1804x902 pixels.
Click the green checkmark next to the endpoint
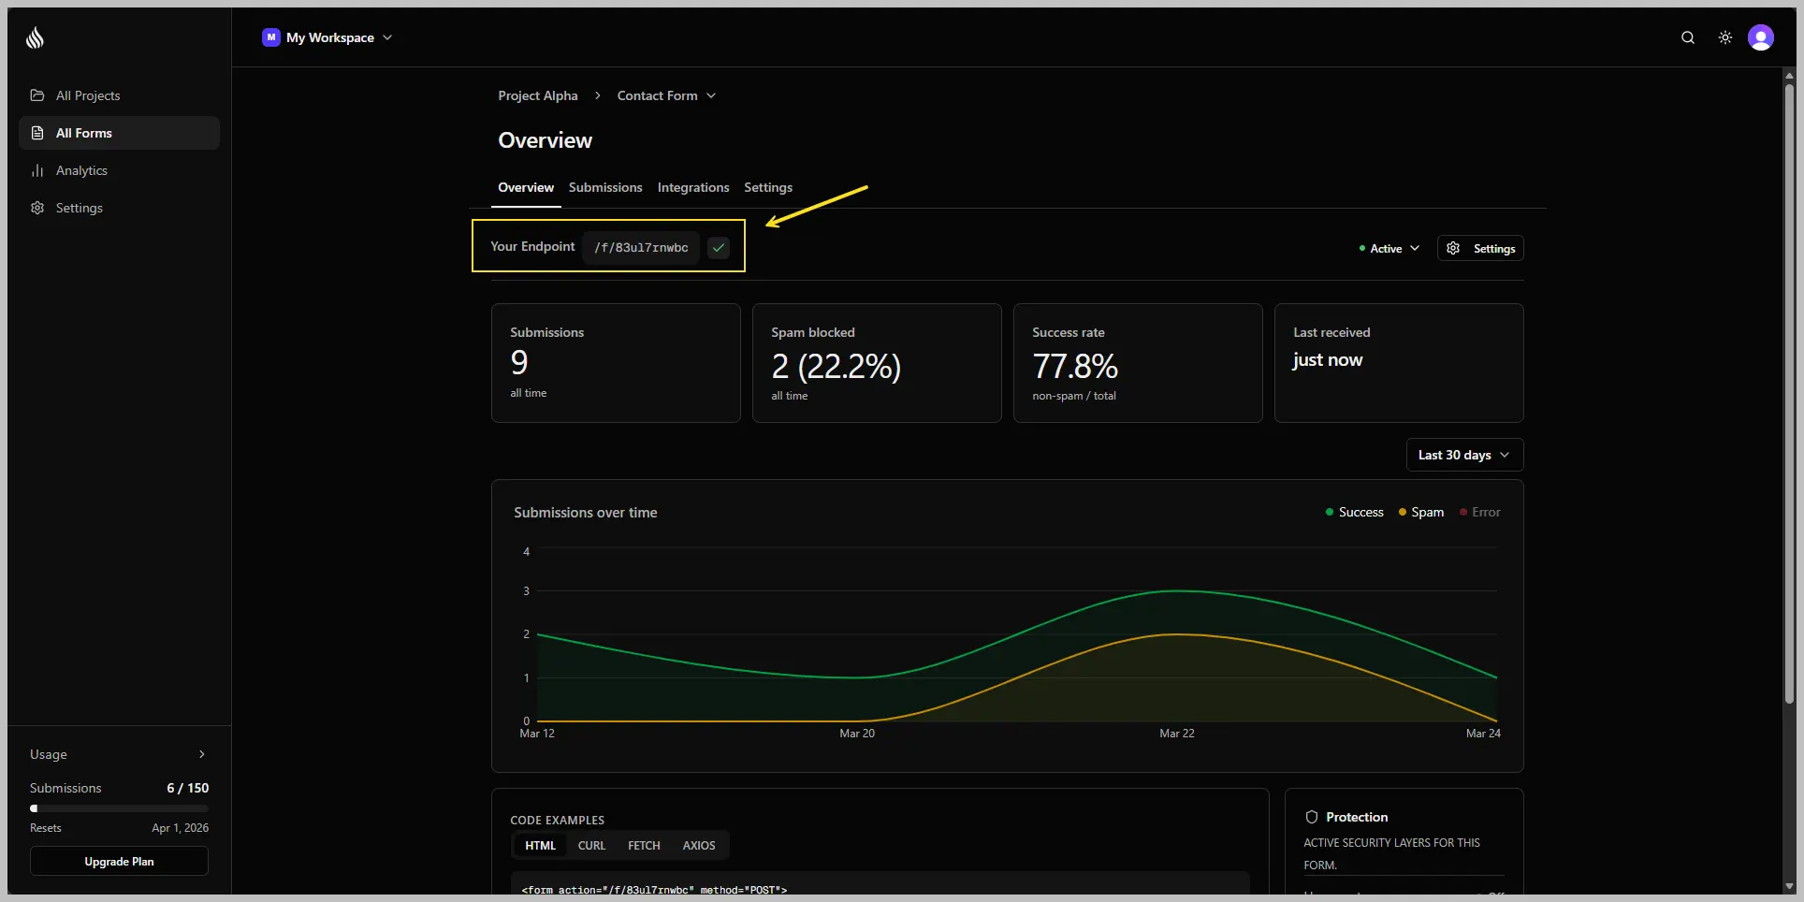point(718,247)
